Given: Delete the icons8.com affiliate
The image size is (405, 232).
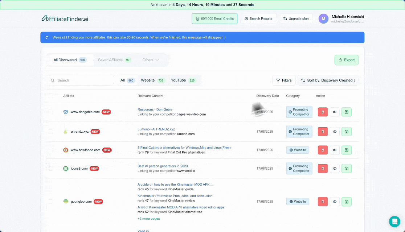Looking at the screenshot, I should pyautogui.click(x=323, y=169).
